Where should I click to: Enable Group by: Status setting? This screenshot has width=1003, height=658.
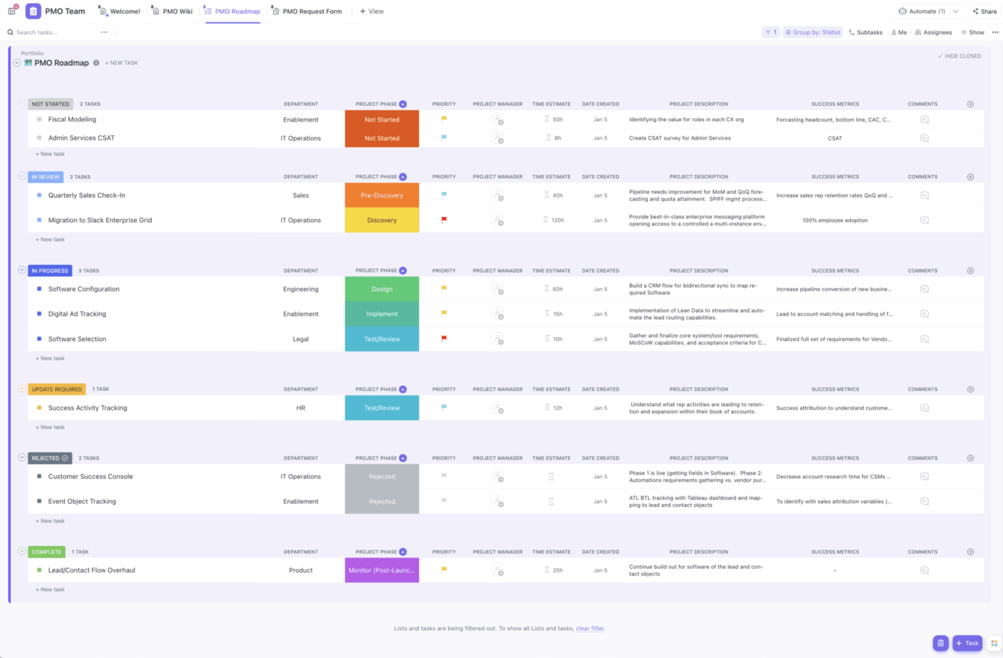(x=812, y=32)
